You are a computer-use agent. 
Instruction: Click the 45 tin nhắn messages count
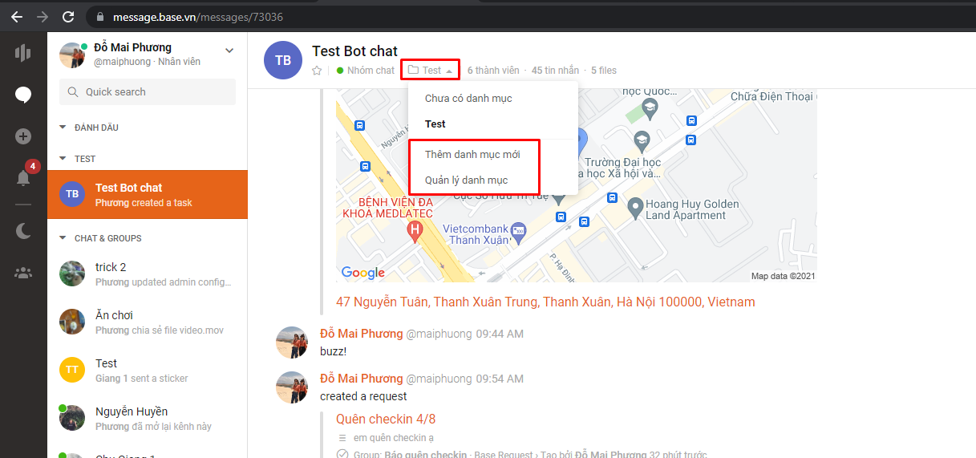555,71
